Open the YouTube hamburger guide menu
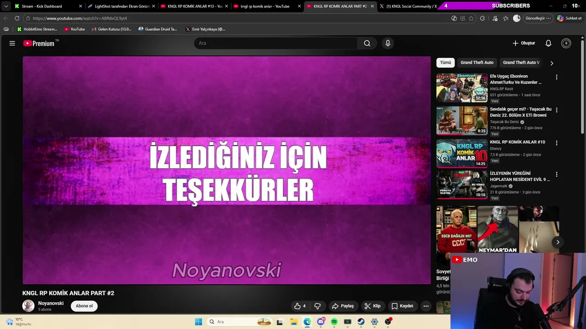Image resolution: width=586 pixels, height=329 pixels. 12,43
